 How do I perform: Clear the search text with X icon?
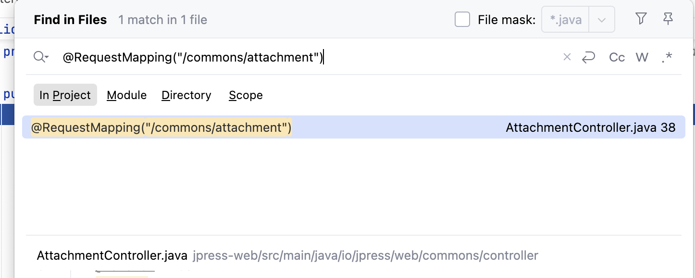[x=567, y=58]
